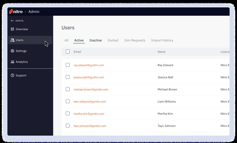Click the martha.kim@gonitro.com email link
Image resolution: width=237 pixels, height=143 pixels.
click(x=88, y=114)
